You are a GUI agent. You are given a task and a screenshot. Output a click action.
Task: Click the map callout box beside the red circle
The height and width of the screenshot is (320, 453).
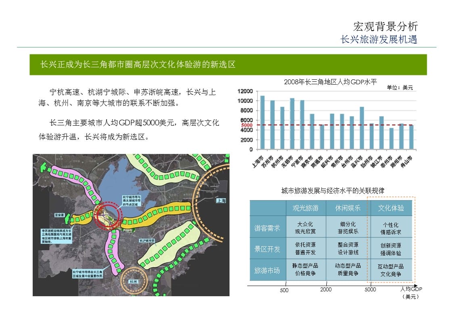tap(132, 201)
